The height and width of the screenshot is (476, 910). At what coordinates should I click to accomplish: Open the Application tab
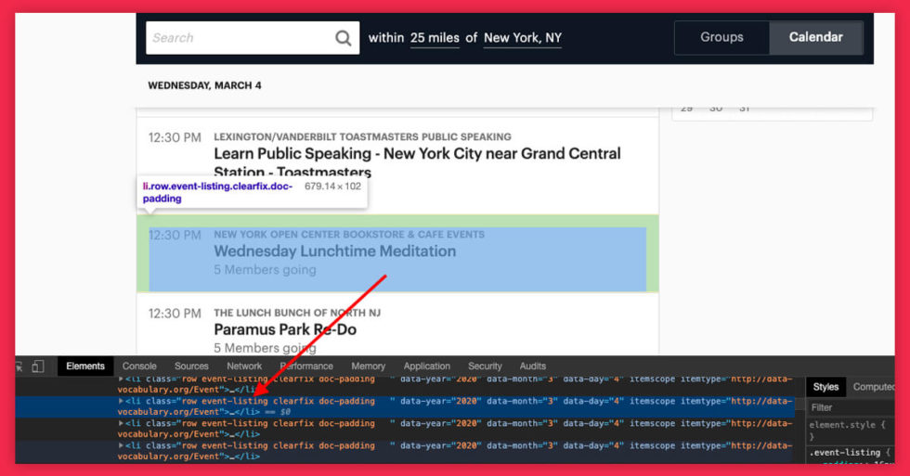426,367
